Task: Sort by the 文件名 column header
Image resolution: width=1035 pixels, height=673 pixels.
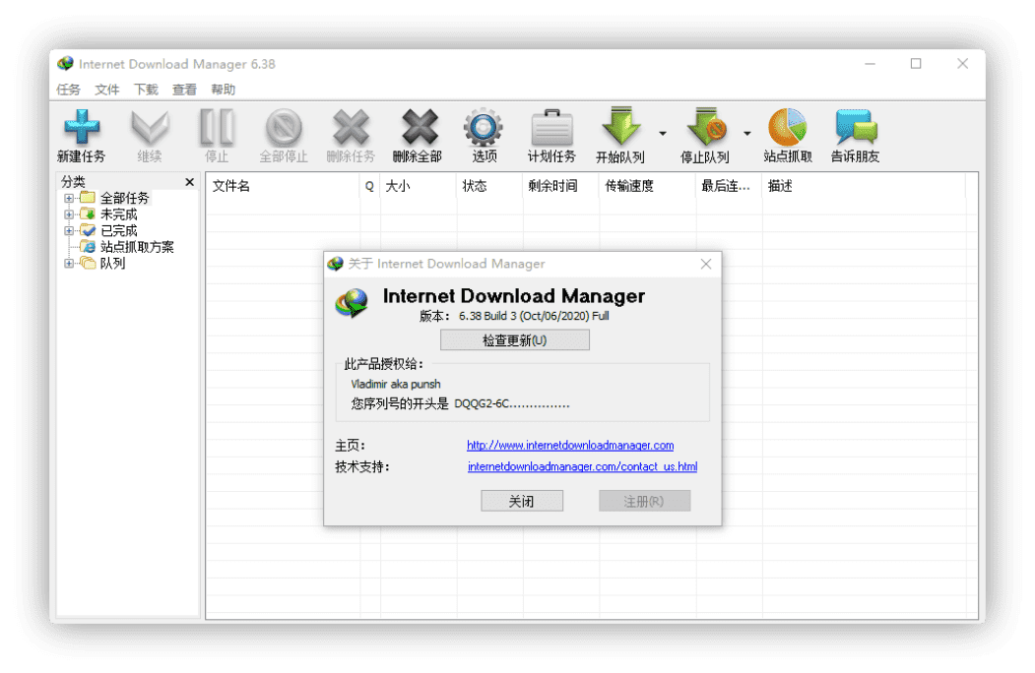Action: point(284,186)
